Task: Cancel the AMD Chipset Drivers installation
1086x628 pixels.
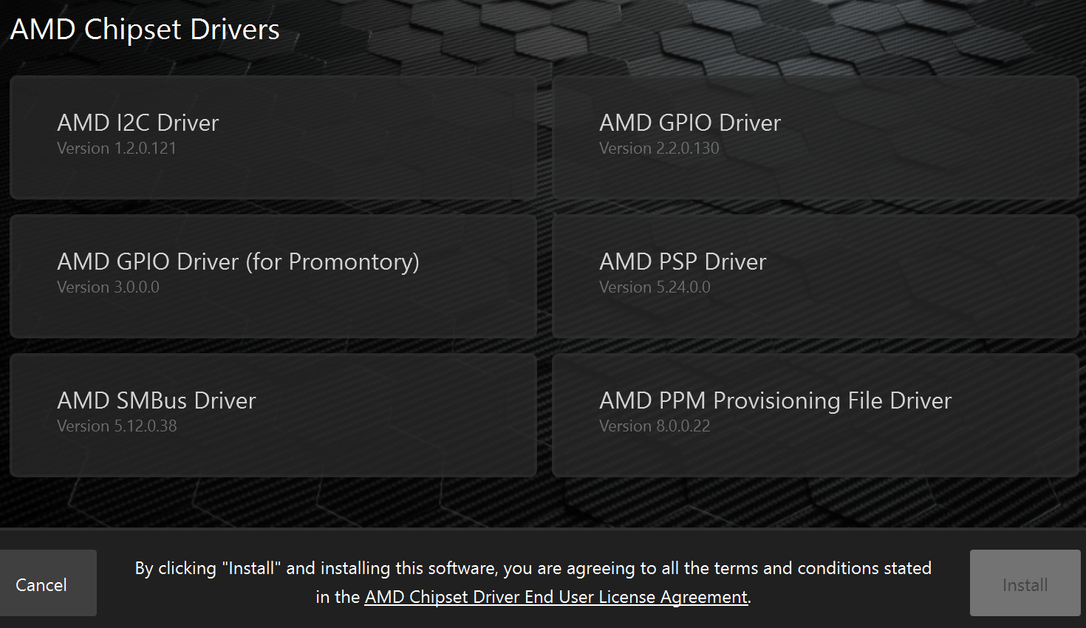Action: pyautogui.click(x=41, y=583)
